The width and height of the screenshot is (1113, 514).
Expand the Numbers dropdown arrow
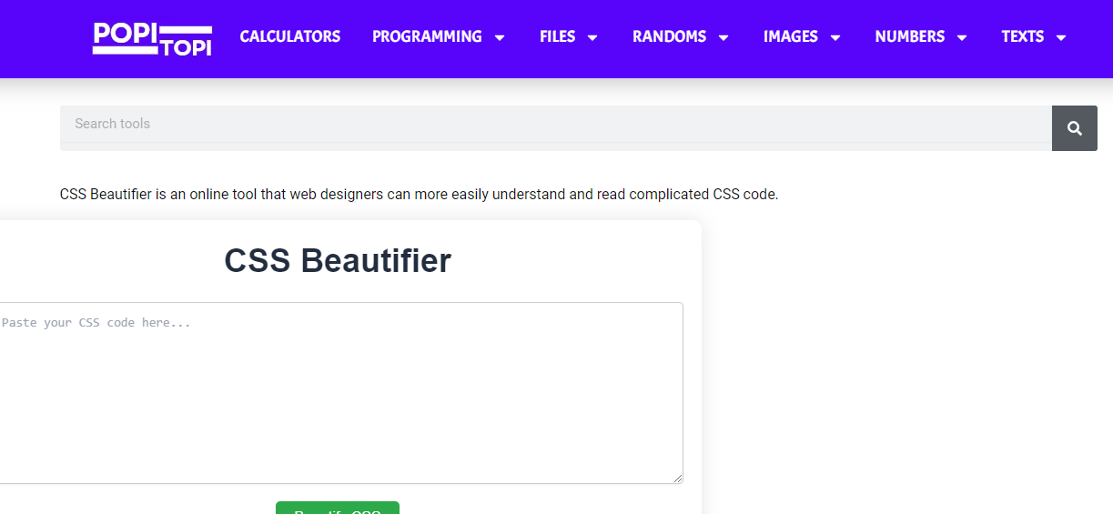pyautogui.click(x=962, y=37)
